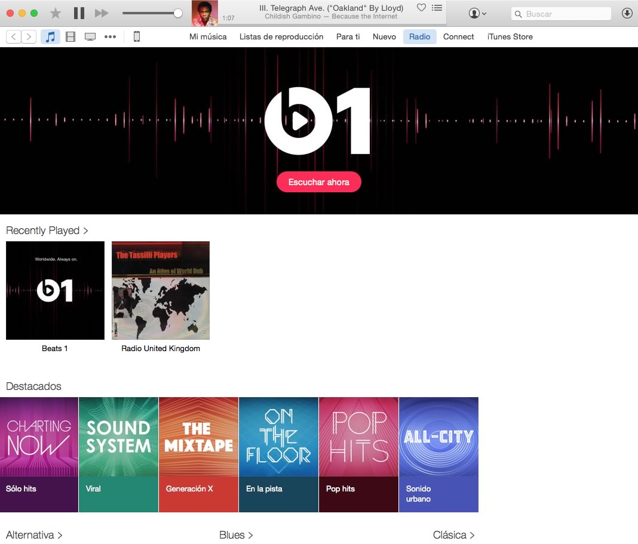Play The Mixtape Generación X station
The image size is (638, 544).
tap(198, 454)
